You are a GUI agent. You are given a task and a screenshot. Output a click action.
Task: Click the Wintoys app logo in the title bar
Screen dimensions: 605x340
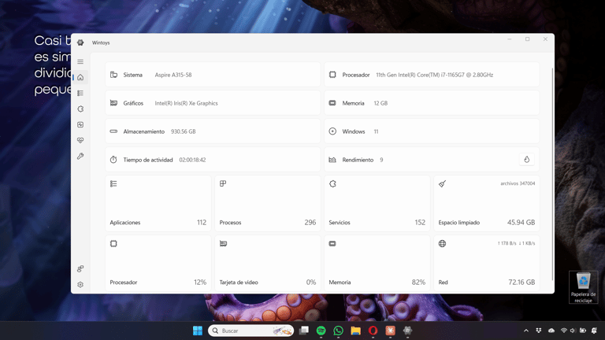(x=80, y=42)
